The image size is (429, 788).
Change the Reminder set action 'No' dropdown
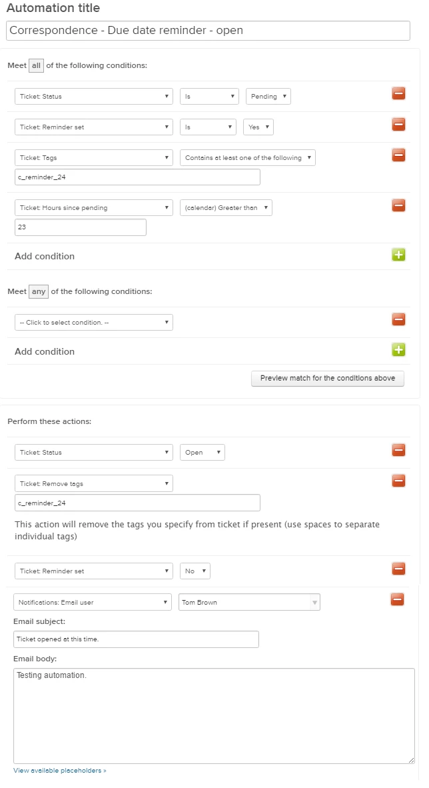(x=195, y=571)
